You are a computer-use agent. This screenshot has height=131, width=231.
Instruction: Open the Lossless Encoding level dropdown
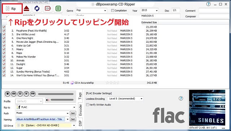pos(125,99)
